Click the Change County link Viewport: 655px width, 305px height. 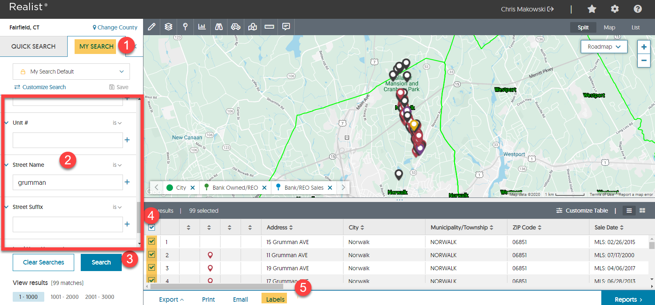click(x=115, y=27)
